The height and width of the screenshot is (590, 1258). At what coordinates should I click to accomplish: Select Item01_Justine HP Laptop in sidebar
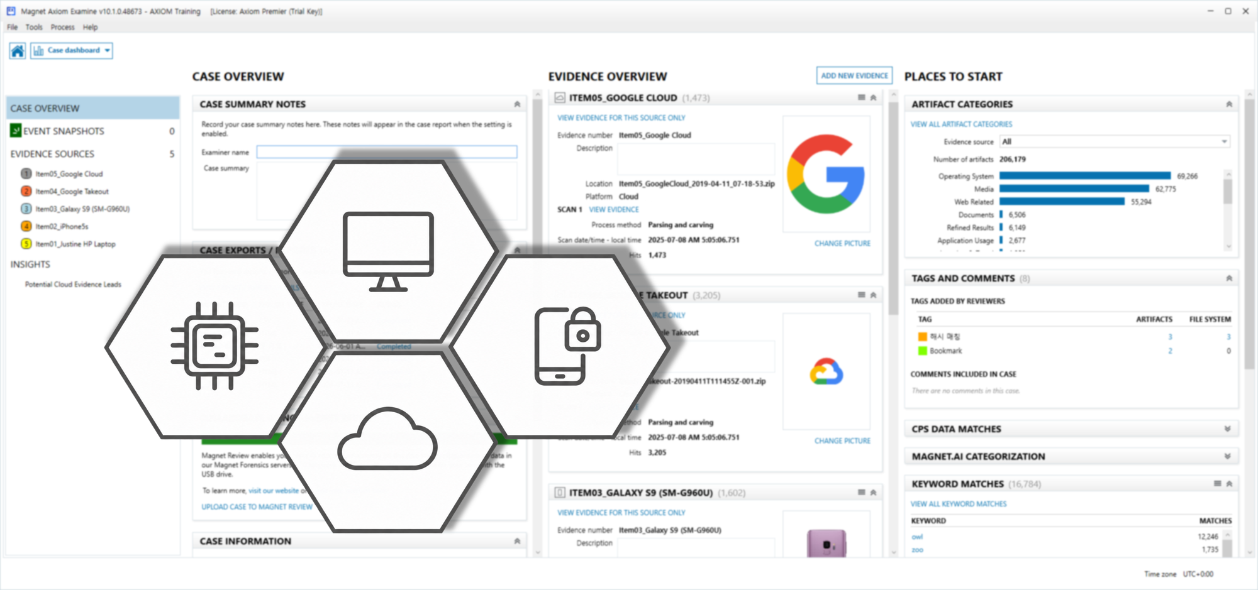75,244
